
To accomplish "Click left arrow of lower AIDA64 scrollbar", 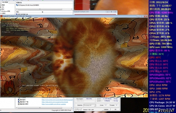I will pos(16,108).
